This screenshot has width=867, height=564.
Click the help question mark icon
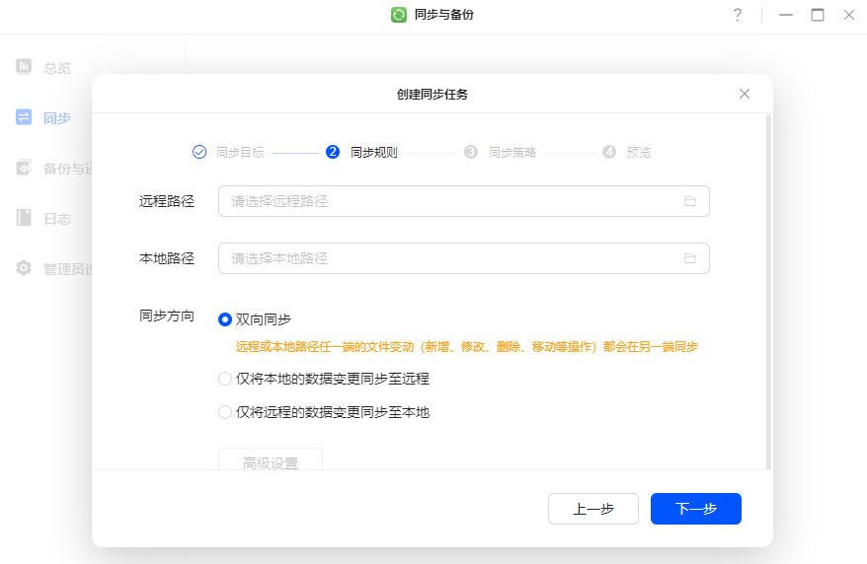coord(737,15)
